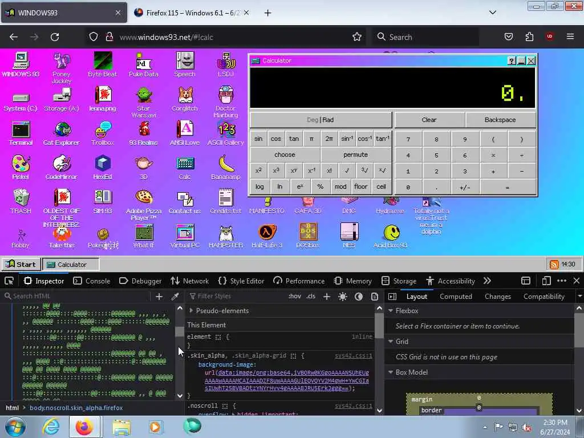Viewport: 584px width, 438px height.
Task: Open the Firefox hamburger application menu
Action: [570, 37]
